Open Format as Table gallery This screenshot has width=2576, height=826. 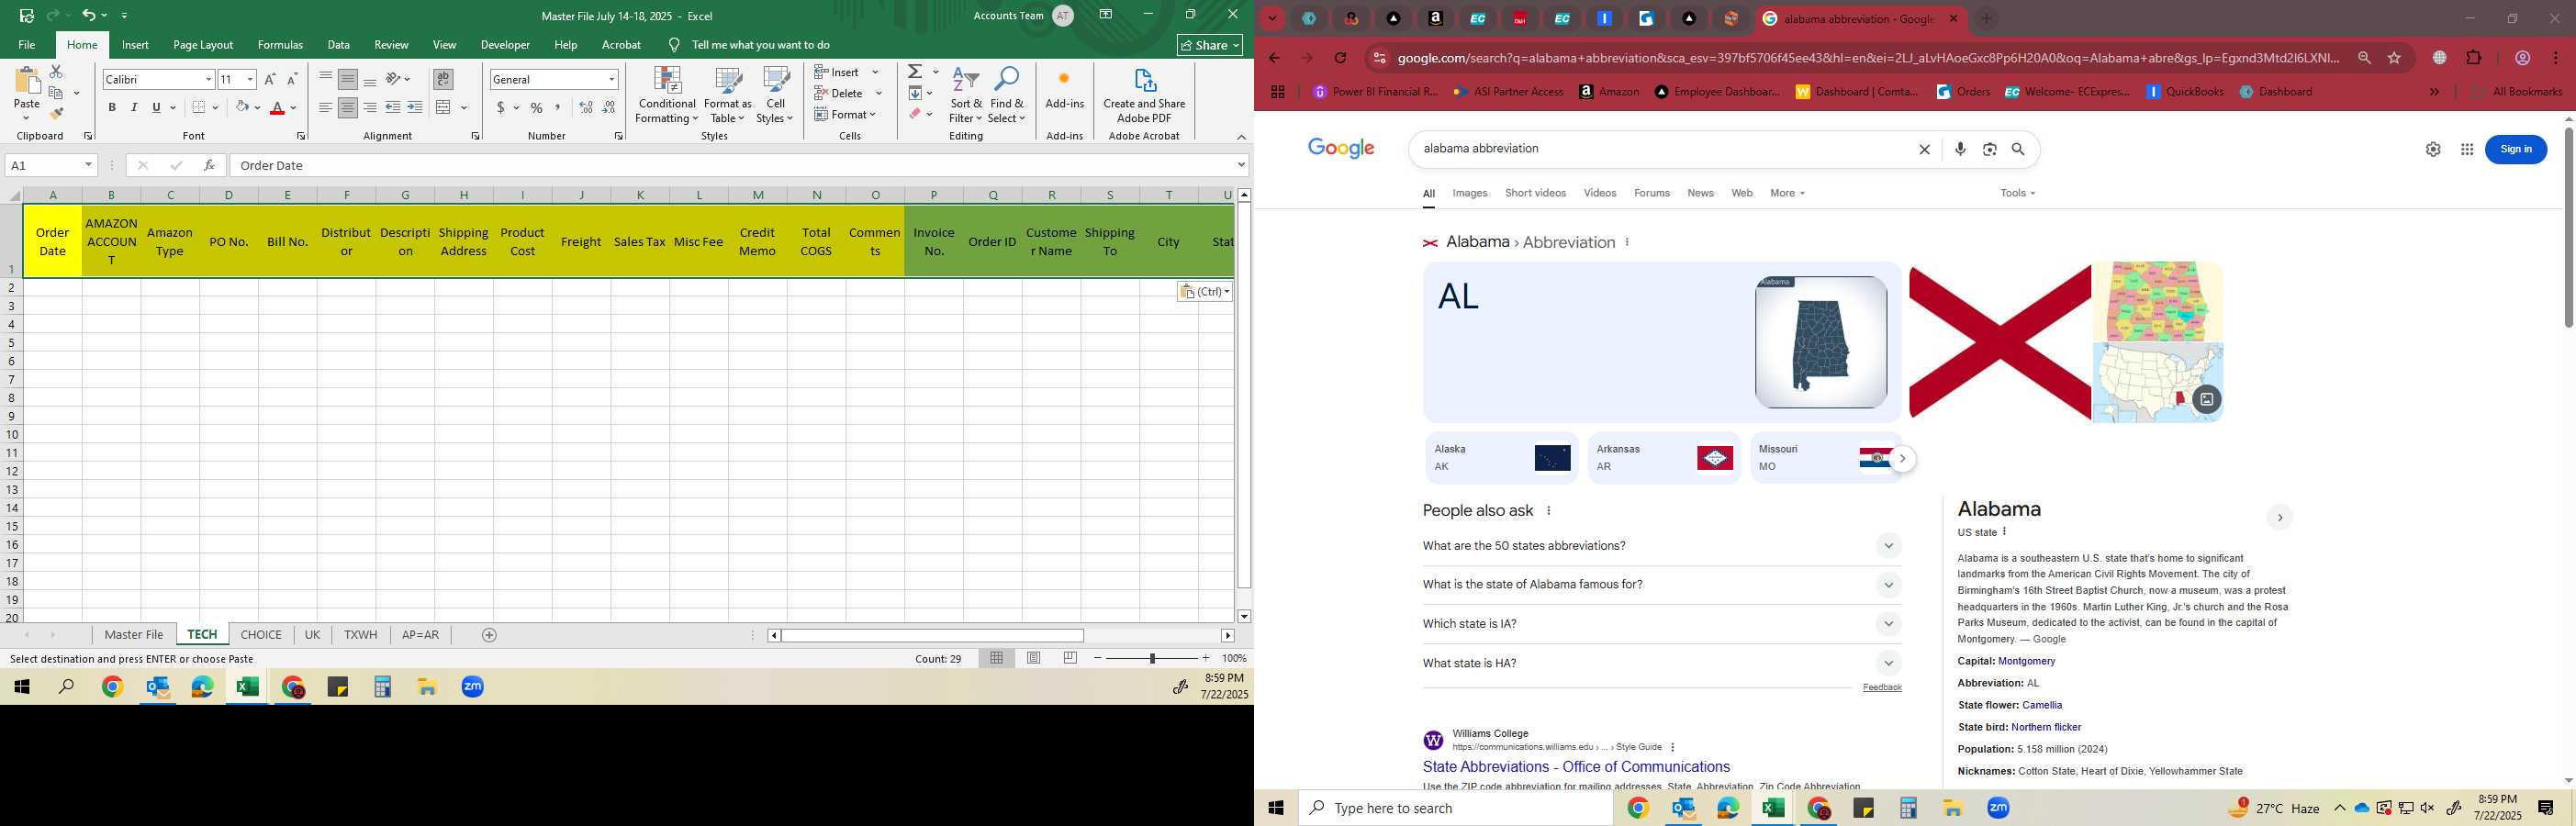(x=728, y=95)
